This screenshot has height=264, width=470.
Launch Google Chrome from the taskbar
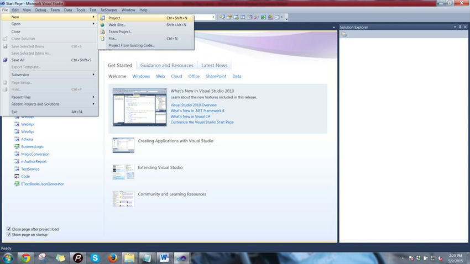pos(26,258)
